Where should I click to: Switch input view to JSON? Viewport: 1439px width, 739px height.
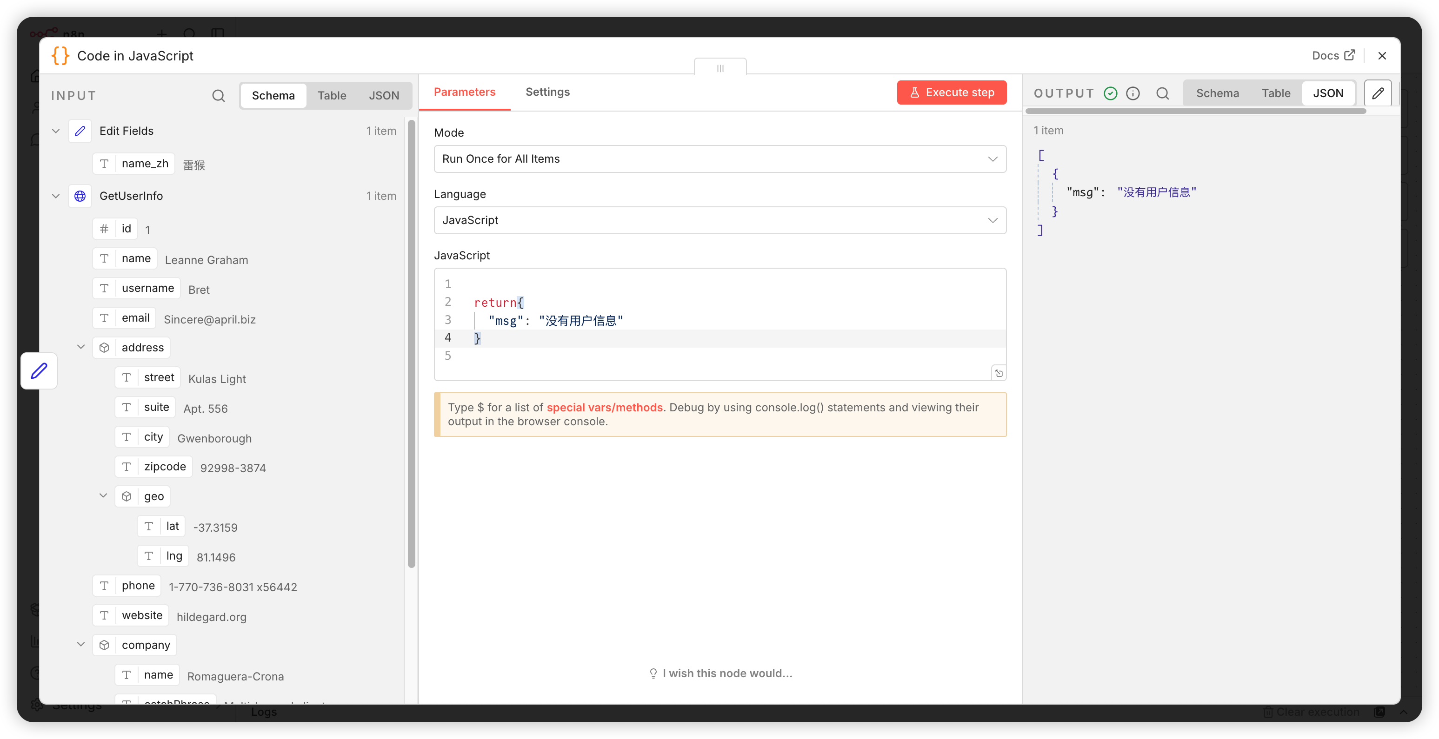[384, 95]
